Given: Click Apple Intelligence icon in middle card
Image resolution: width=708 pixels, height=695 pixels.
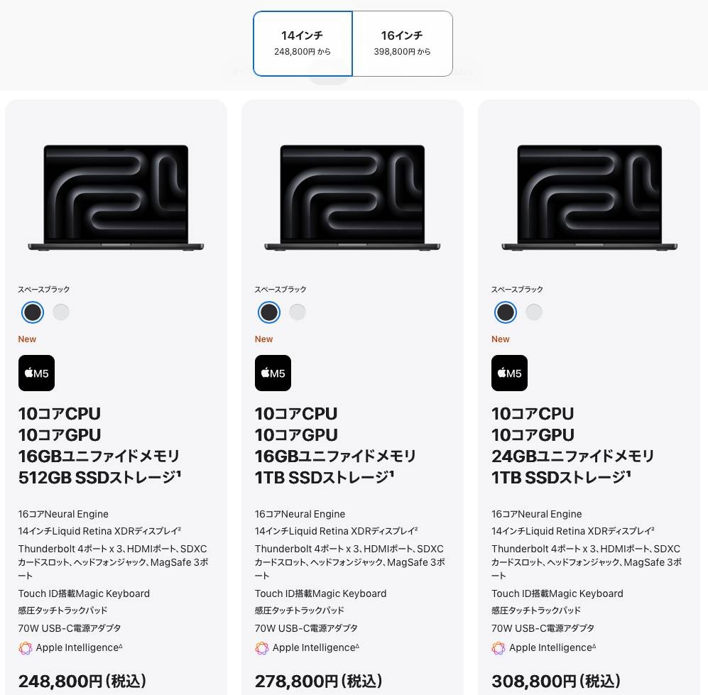Looking at the screenshot, I should tap(262, 648).
